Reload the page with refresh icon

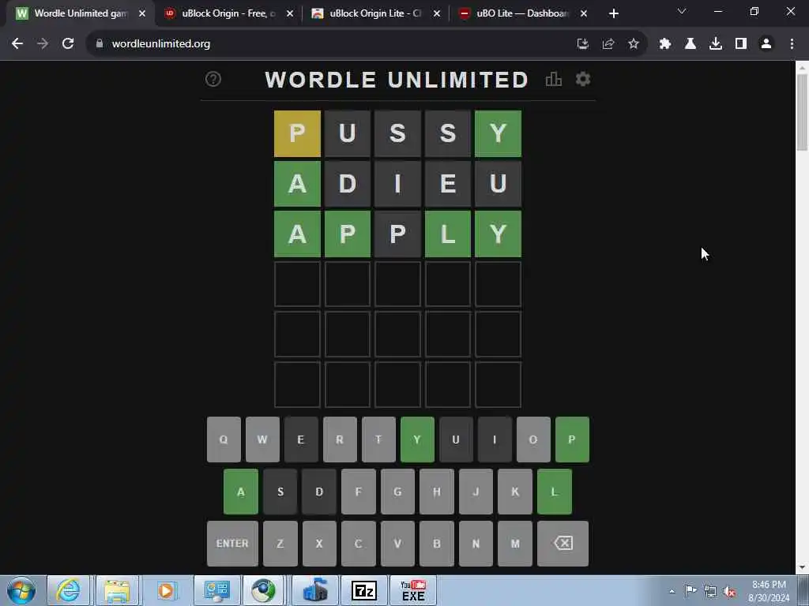coord(68,44)
